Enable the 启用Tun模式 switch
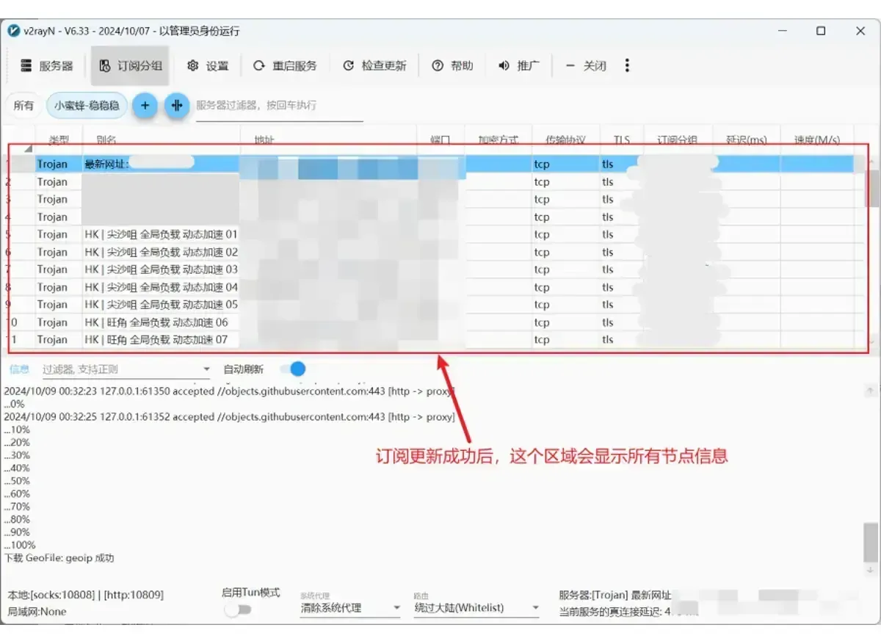 (x=238, y=609)
